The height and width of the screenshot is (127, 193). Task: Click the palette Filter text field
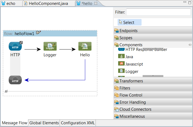(158, 12)
